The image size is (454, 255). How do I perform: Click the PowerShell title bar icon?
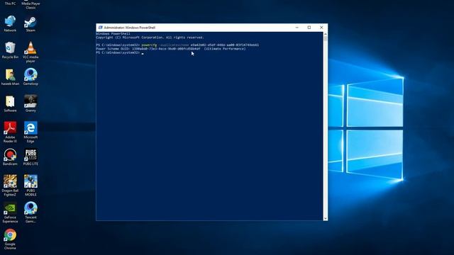[x=100, y=28]
